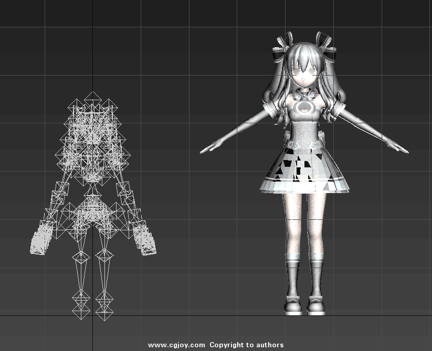The image size is (432, 351).
Task: Select the character's curly twin-tail on viewer's right
Action: pos(331,105)
